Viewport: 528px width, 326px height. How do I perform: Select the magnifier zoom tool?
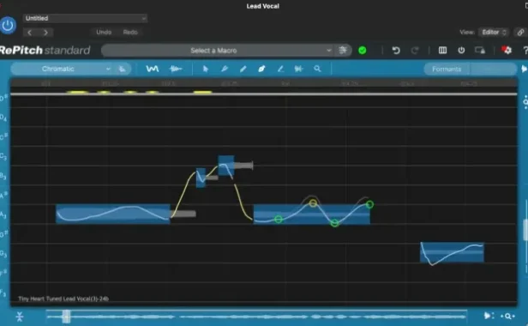point(317,69)
